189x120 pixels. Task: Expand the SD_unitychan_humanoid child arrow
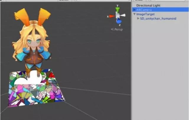[138, 18]
